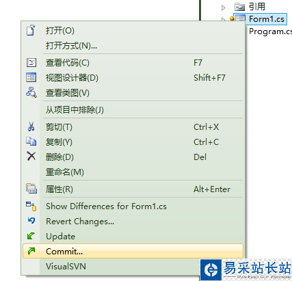Viewport: 292px width, 281px height.
Task: Click the scissors Cut icon
Action: pos(31,126)
